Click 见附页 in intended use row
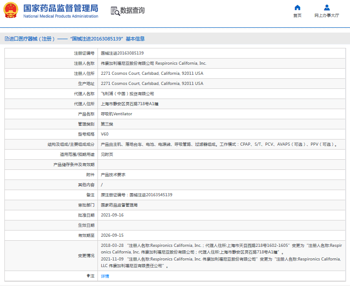Viewport: 350px width, 286px height. click(x=107, y=154)
